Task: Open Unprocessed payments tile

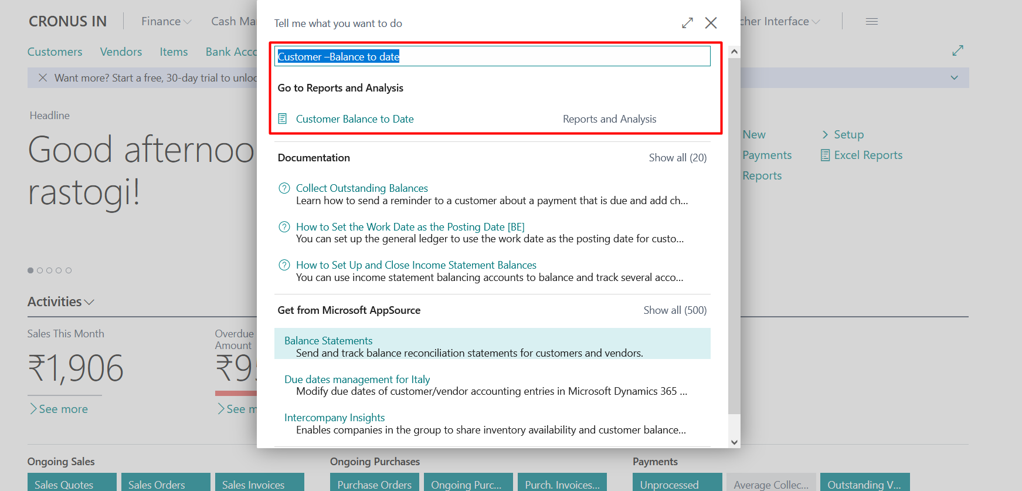Action: click(x=677, y=482)
